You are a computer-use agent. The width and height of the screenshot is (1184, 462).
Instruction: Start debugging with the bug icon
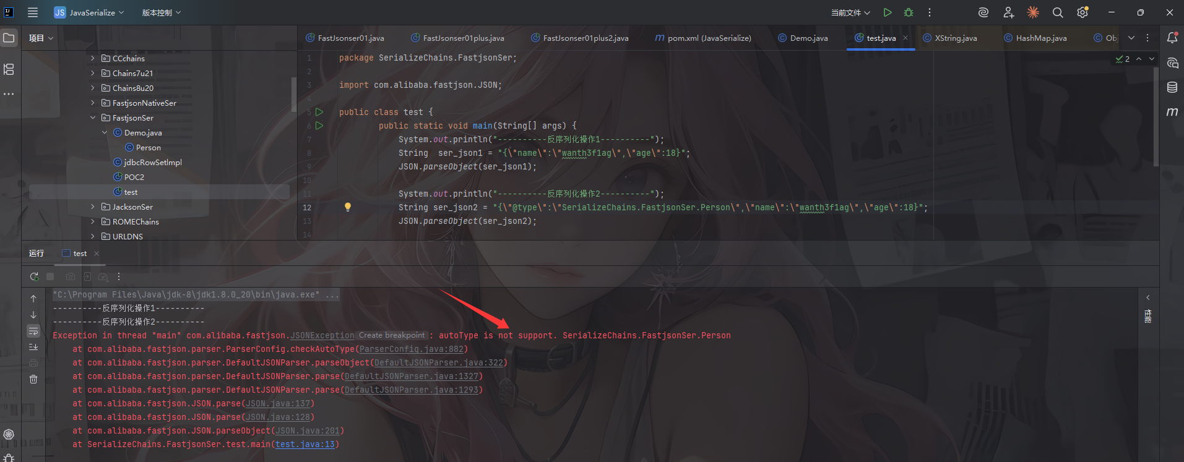pyautogui.click(x=909, y=12)
